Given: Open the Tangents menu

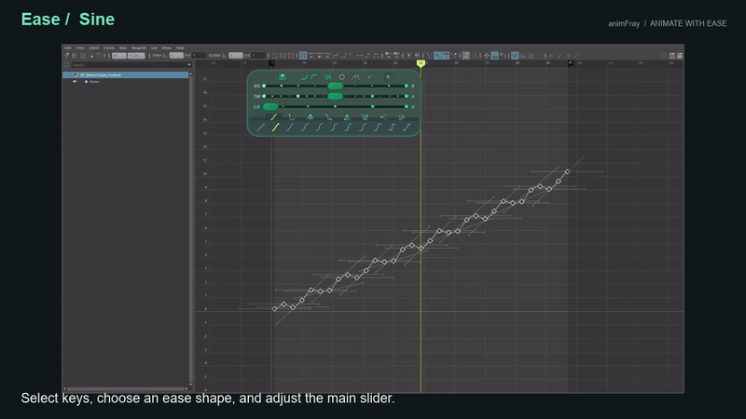Looking at the screenshot, I should point(139,48).
